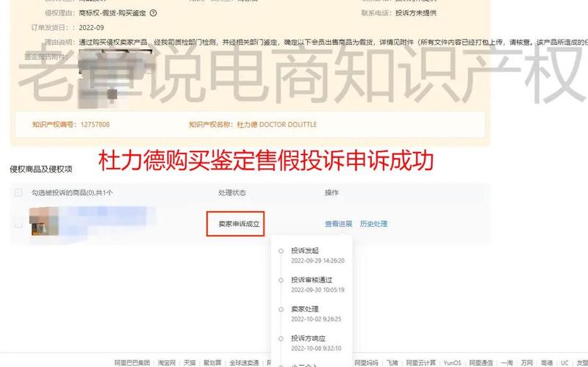Open the 聚划算 footer link
588x367 pixels.
click(x=212, y=363)
